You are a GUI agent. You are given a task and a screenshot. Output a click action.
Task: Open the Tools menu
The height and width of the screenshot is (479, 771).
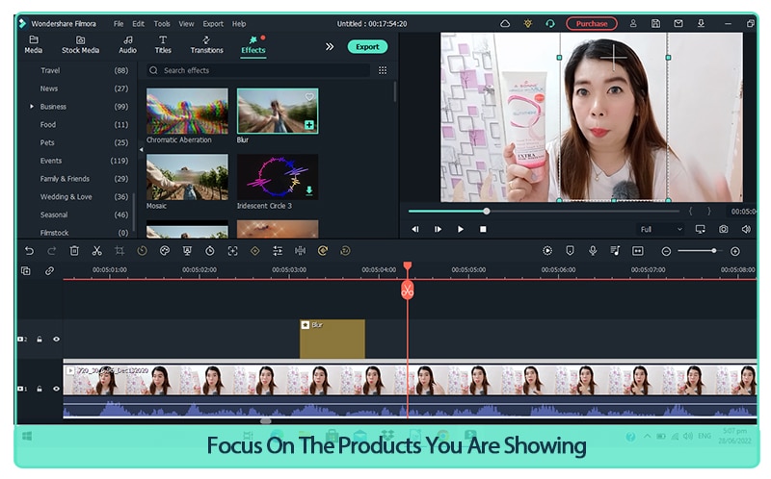coord(162,23)
